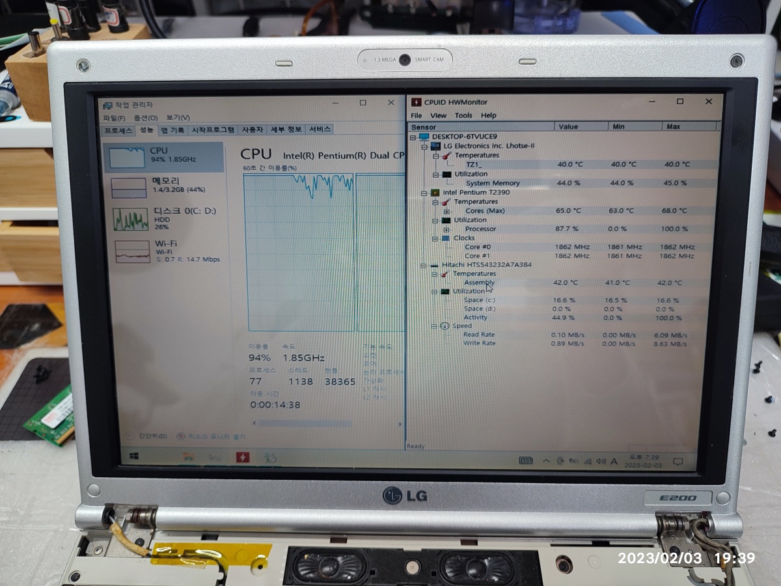The height and width of the screenshot is (586, 781).
Task: Click the Clocks waveform icon
Action: tap(446, 238)
